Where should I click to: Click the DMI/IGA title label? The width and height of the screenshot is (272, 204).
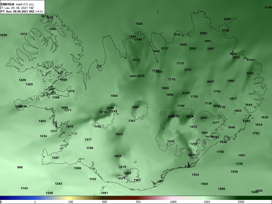click(x=7, y=4)
